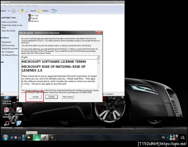This screenshot has height=147, width=188.
Task: Open PhotoScape desktop shortcut
Action: (7, 125)
